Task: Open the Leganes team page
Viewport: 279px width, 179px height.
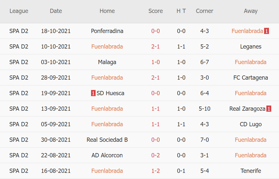Action: click(250, 47)
